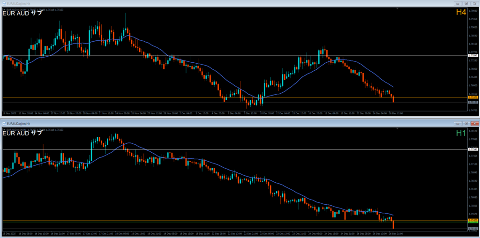This screenshot has height=238, width=480.
Task: Click the chart shift triangle on H1 chart
Action: [x=397, y=128]
